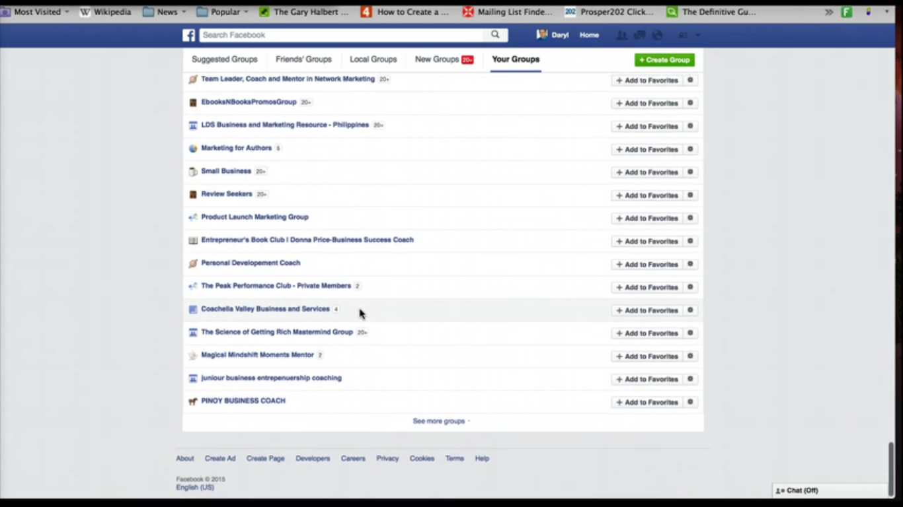Open settings gear for Review Seekers group
This screenshot has width=903, height=507.
click(690, 195)
